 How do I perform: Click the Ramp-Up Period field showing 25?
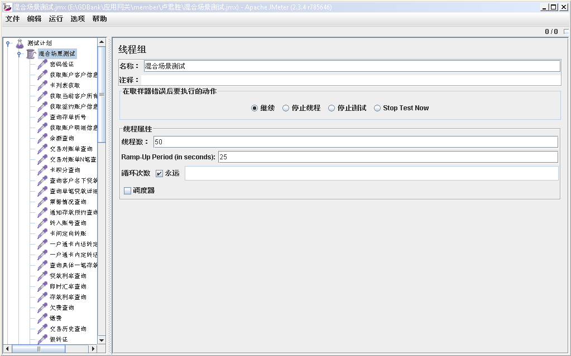coord(388,157)
